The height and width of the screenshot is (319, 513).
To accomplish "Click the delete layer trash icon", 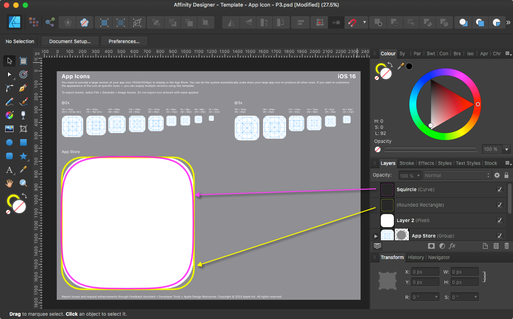I will 506,246.
